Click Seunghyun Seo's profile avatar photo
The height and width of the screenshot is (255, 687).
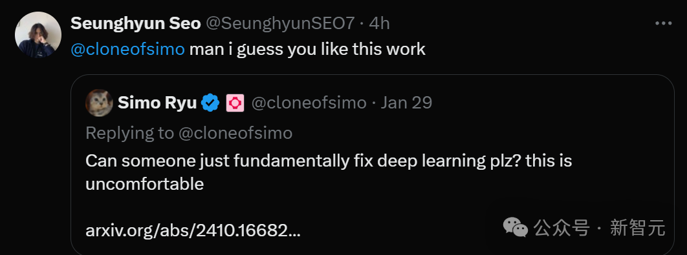click(x=38, y=35)
